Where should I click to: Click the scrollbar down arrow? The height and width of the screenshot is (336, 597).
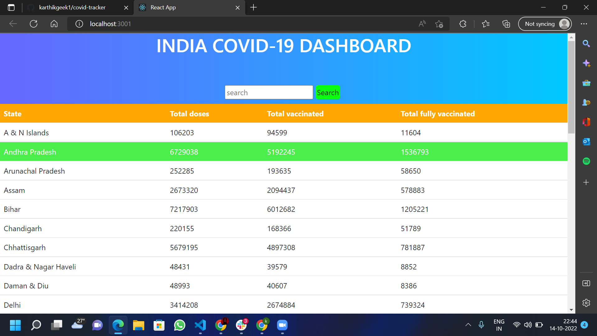click(x=571, y=310)
